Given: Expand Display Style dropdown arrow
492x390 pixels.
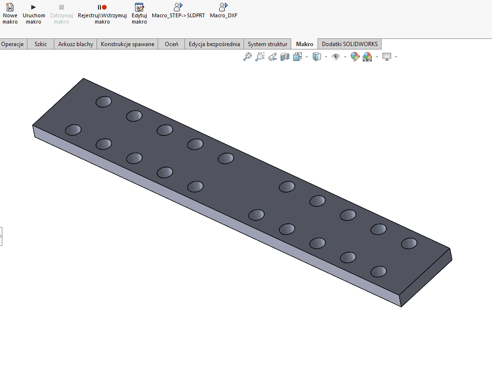Looking at the screenshot, I should tap(326, 57).
